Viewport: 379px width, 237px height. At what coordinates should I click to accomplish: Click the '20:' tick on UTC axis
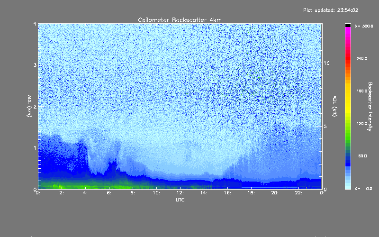tap(275, 193)
